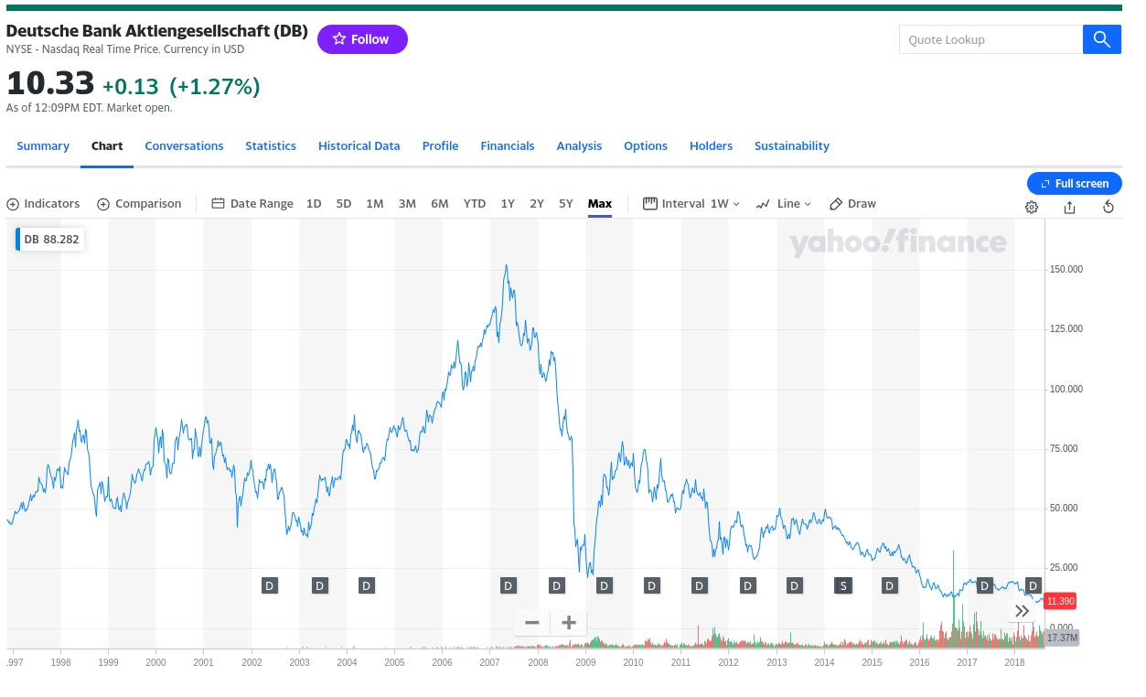The height and width of the screenshot is (697, 1146).
Task: Switch to the Chart tab
Action: click(x=107, y=146)
